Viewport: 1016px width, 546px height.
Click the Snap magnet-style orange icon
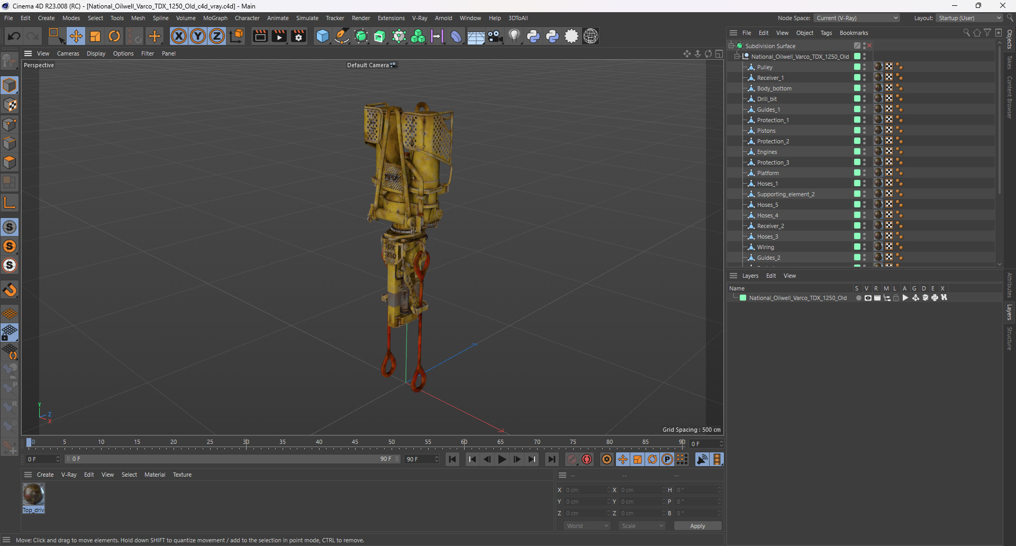click(10, 290)
